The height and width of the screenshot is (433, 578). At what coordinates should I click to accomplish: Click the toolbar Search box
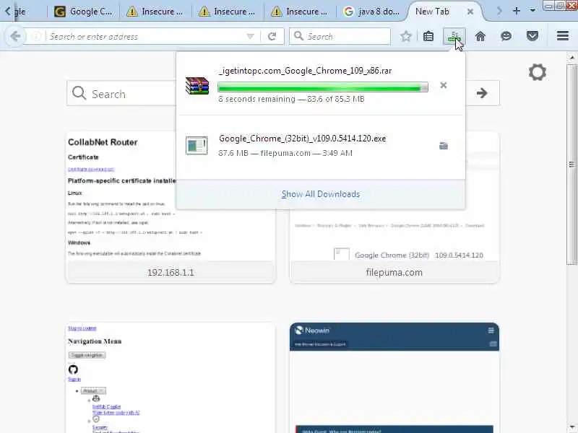pyautogui.click(x=340, y=36)
